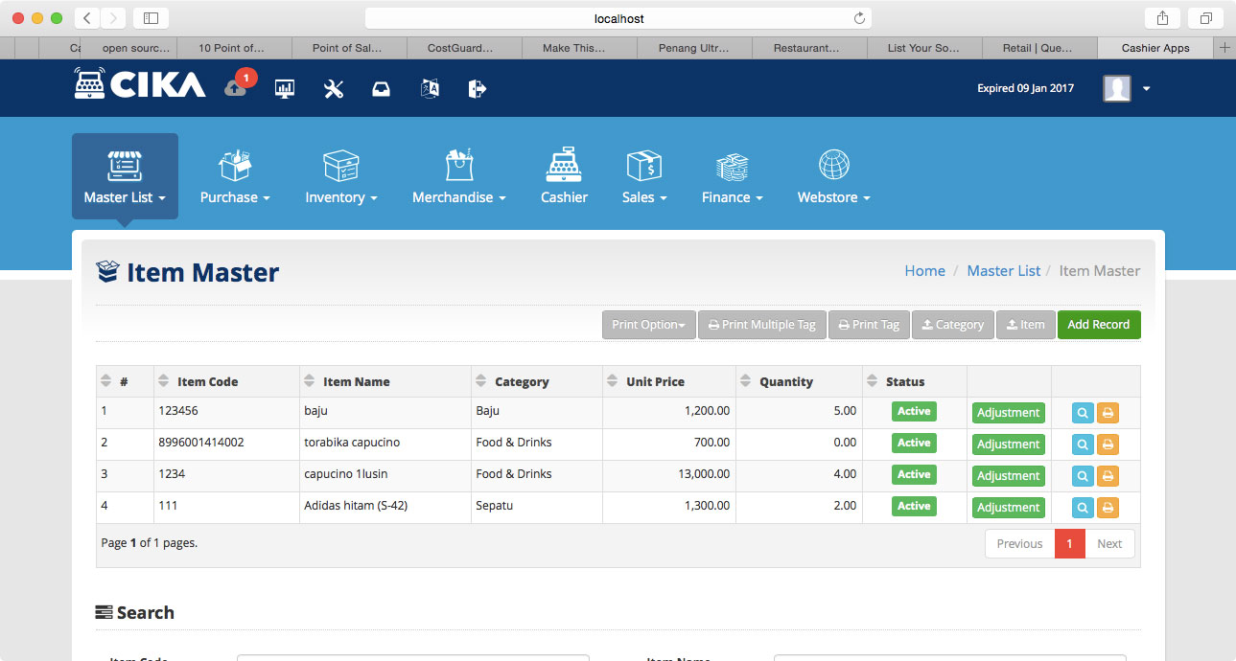Click the Home breadcrumb link
Image resolution: width=1236 pixels, height=661 pixels.
pos(924,271)
